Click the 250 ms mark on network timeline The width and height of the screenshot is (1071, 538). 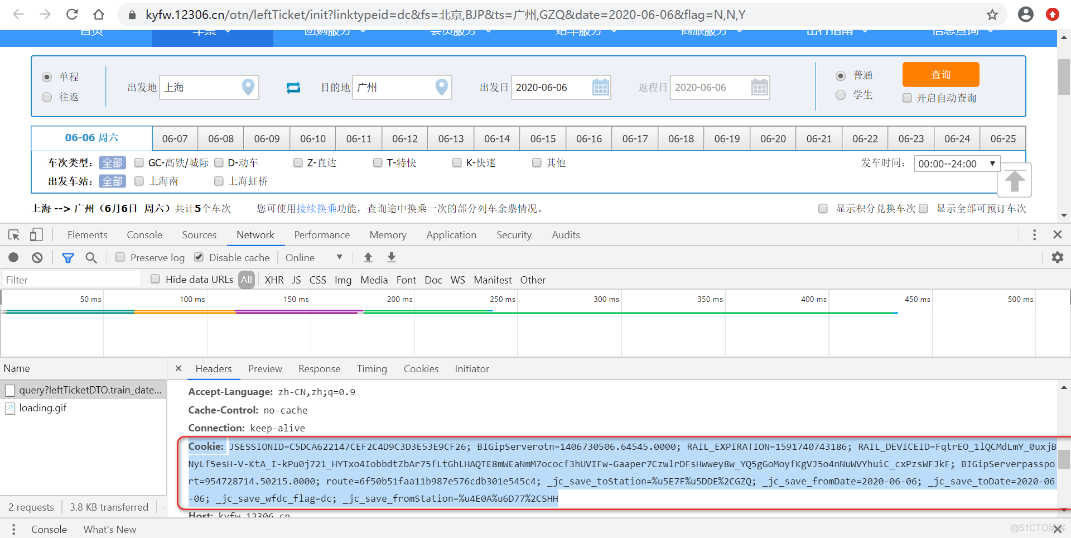pyautogui.click(x=503, y=299)
